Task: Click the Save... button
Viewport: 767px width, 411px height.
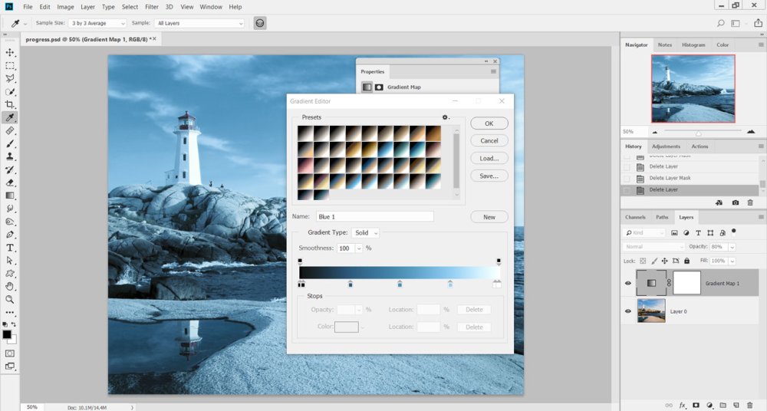Action: [489, 176]
